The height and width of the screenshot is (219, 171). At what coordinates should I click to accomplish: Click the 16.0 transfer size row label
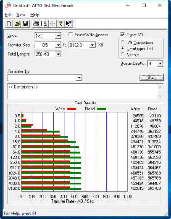[x=16, y=141]
